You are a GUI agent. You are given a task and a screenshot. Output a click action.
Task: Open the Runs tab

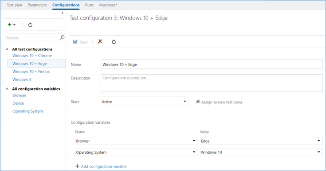point(90,5)
